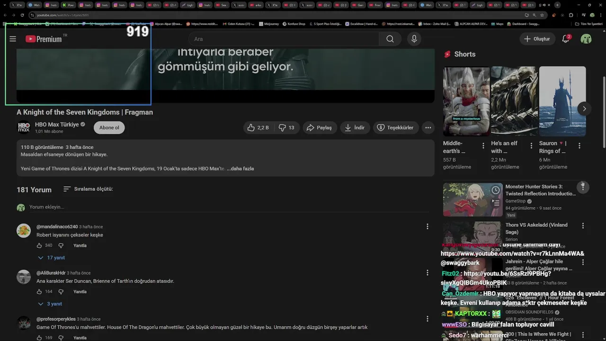This screenshot has height=341, width=606.
Task: Open the account avatar menu
Action: point(586,39)
